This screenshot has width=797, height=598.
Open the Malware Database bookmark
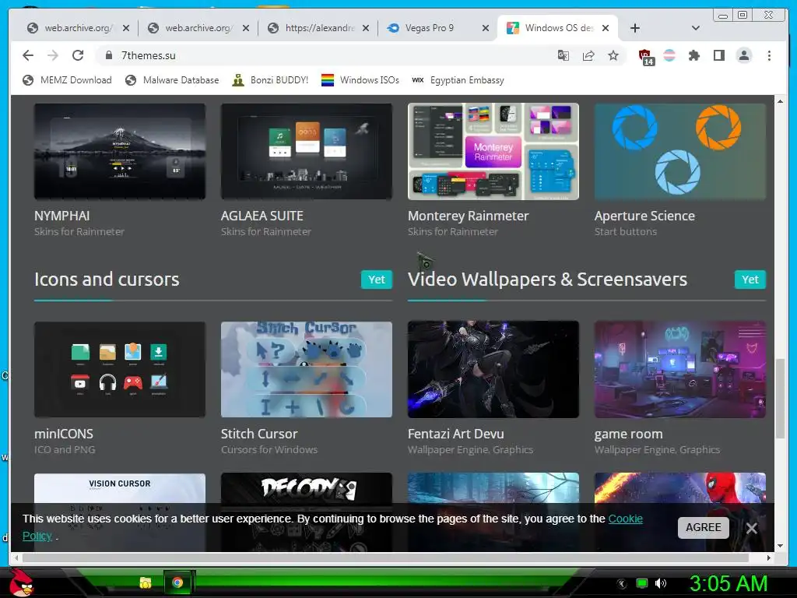click(x=172, y=80)
